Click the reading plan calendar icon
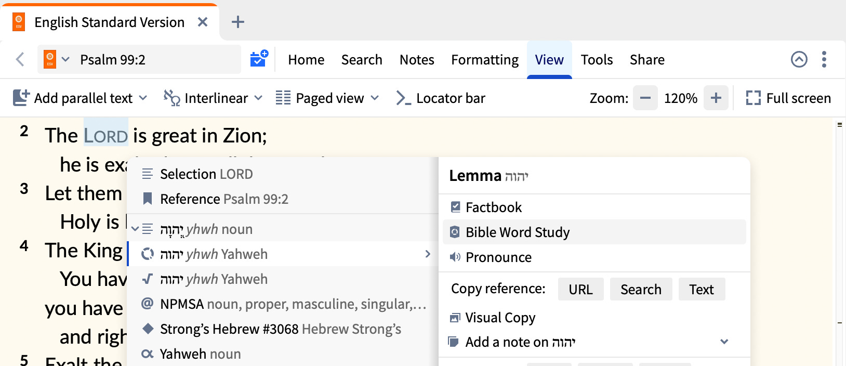 coord(259,59)
